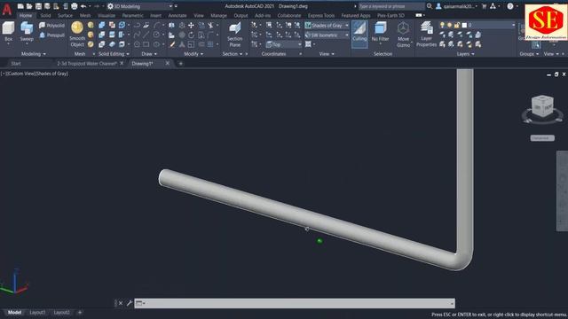
Task: Click the command line customize wrench icon
Action: [130, 303]
